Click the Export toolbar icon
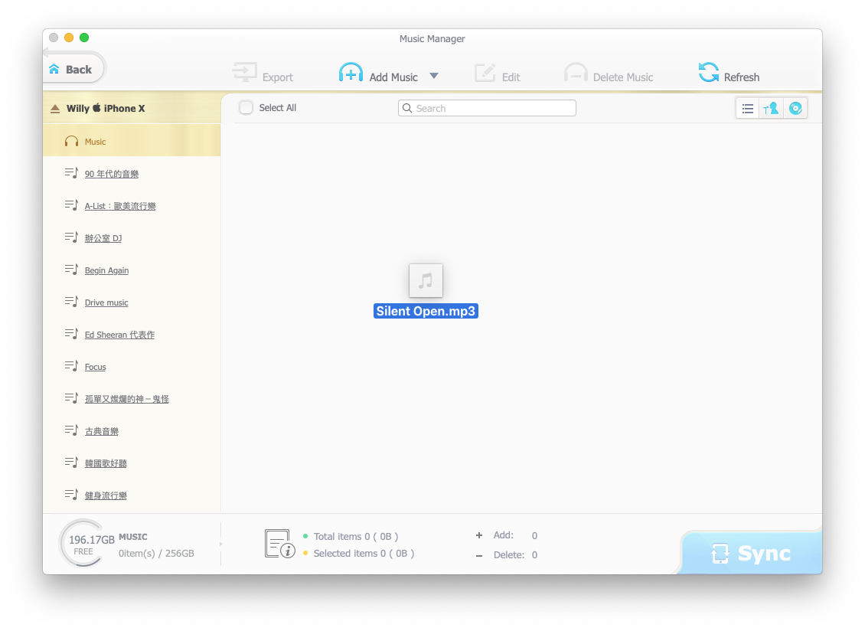This screenshot has width=865, height=631. coord(244,72)
